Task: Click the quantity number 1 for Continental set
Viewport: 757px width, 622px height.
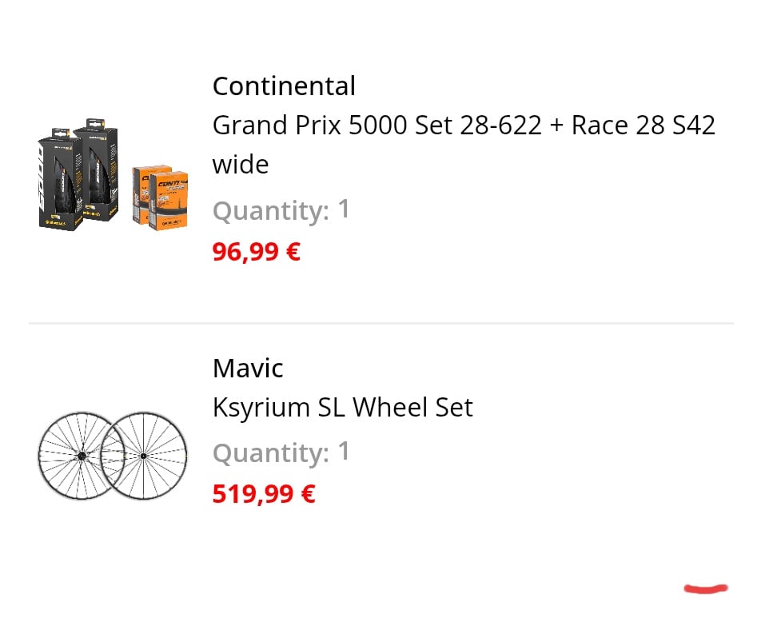Action: click(x=343, y=209)
